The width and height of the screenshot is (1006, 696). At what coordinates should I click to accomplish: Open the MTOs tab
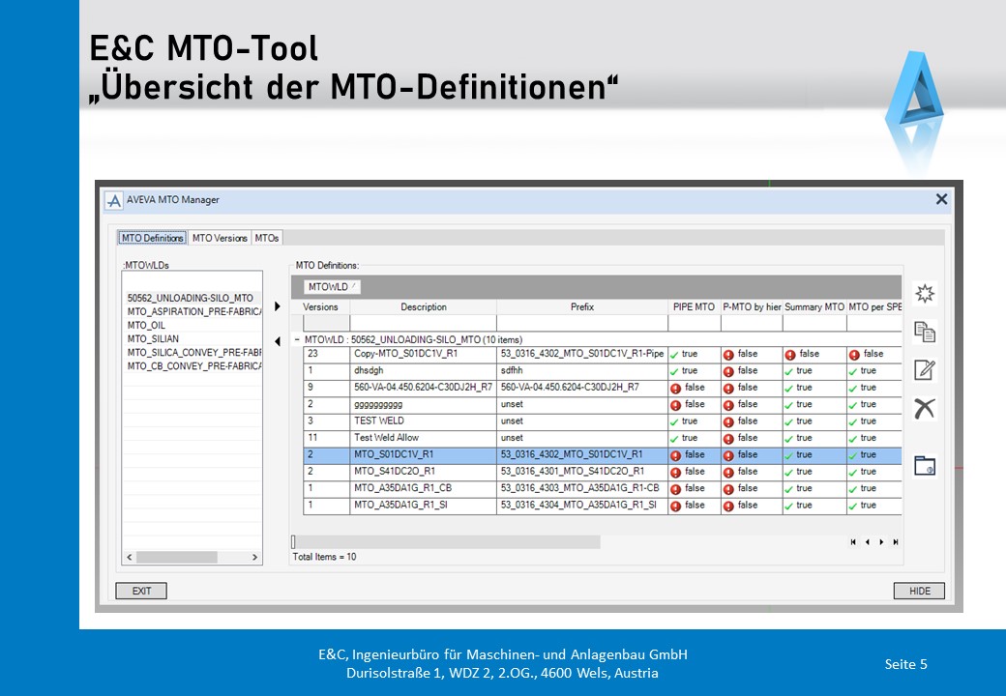[267, 238]
